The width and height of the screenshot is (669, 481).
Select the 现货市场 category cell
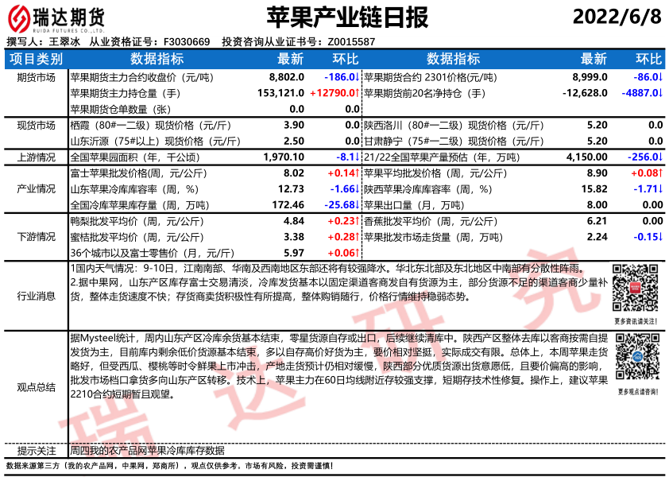pyautogui.click(x=36, y=126)
